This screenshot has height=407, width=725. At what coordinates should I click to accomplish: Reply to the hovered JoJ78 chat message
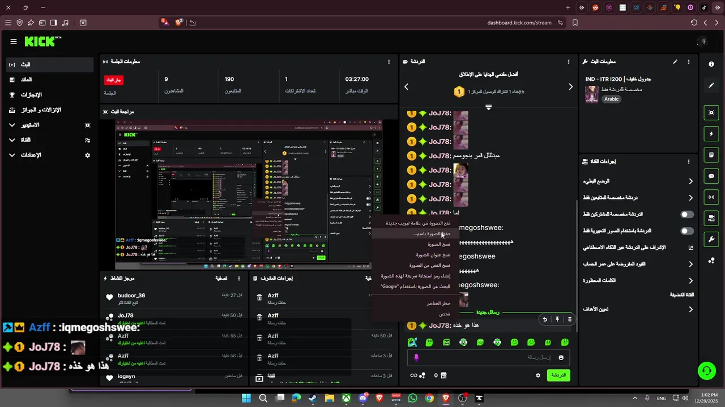[545, 319]
